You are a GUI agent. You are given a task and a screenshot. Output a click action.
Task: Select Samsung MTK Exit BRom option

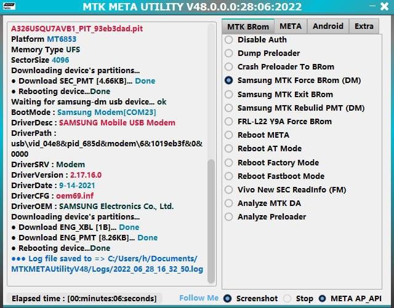[229, 95]
